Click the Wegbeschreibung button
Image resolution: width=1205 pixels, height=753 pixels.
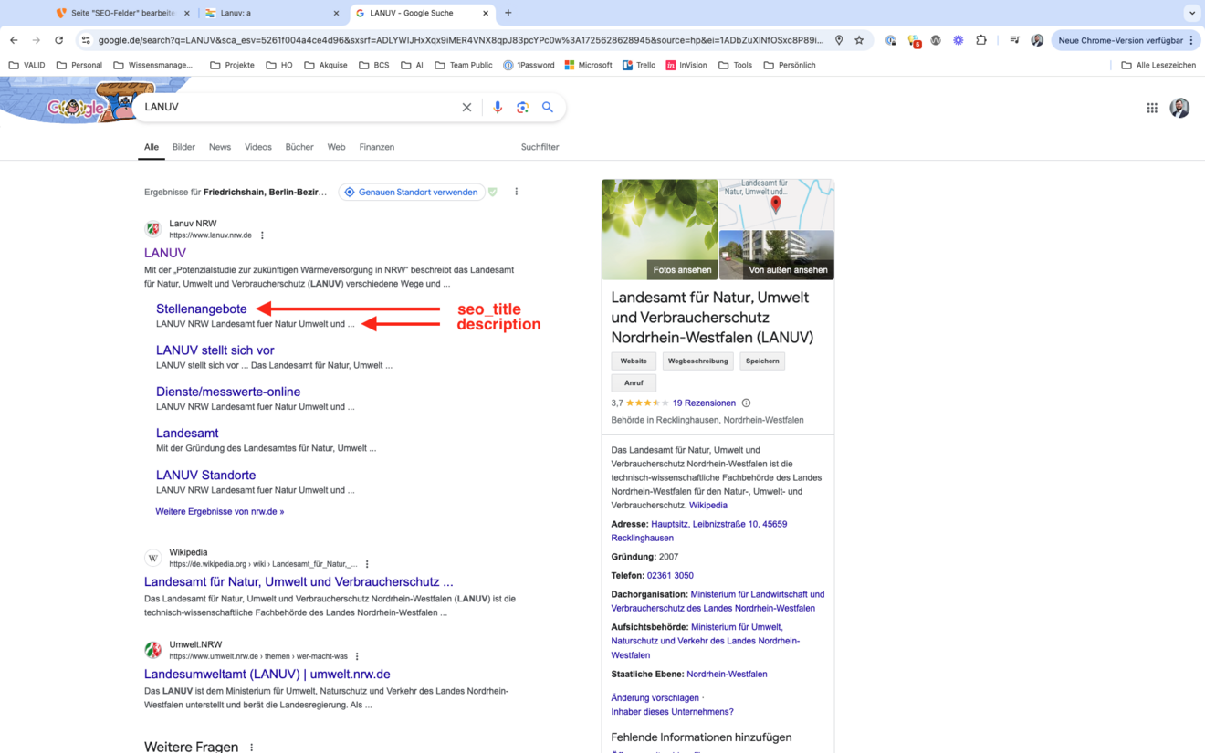point(698,361)
